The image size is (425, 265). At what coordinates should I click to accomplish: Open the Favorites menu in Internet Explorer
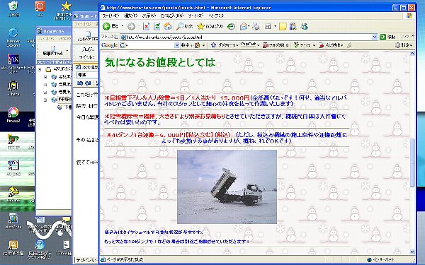click(x=172, y=16)
